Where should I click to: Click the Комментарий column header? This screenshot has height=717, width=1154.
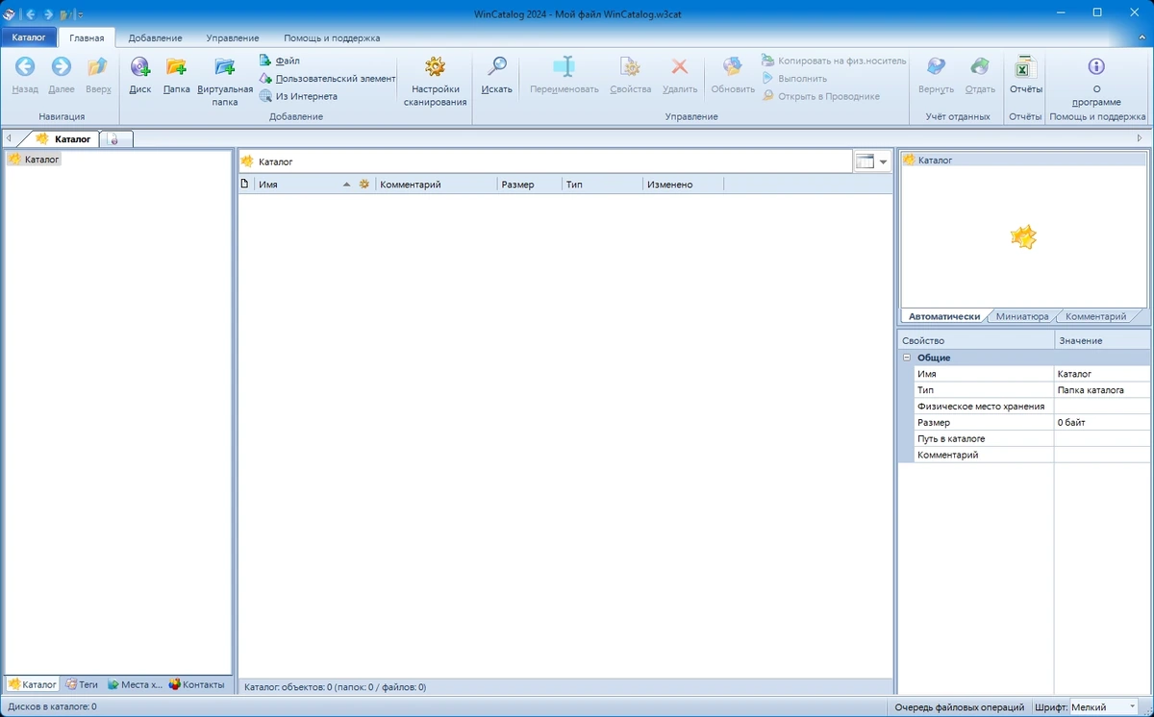(436, 184)
